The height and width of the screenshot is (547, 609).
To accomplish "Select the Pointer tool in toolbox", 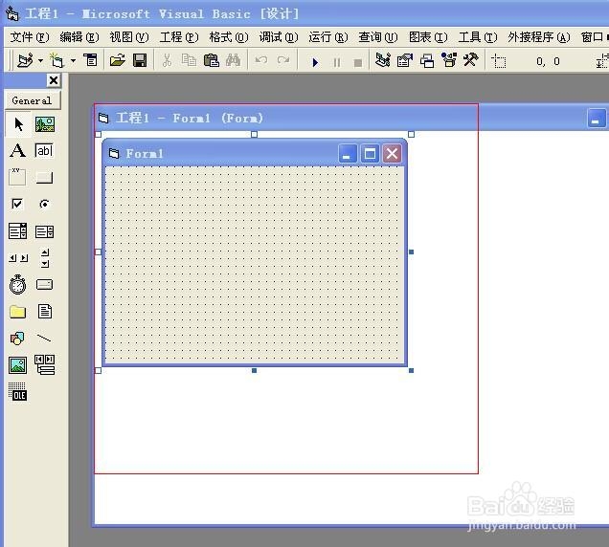I will [18, 124].
